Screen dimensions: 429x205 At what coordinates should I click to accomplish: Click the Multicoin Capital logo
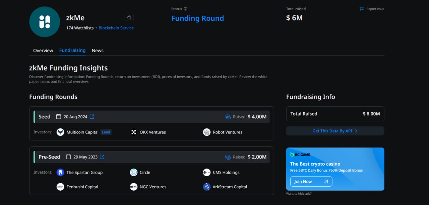point(60,132)
